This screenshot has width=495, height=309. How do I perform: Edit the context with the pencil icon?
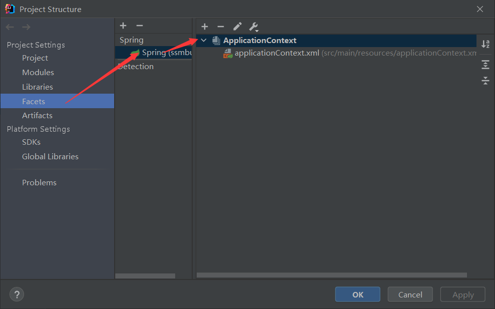pos(237,27)
